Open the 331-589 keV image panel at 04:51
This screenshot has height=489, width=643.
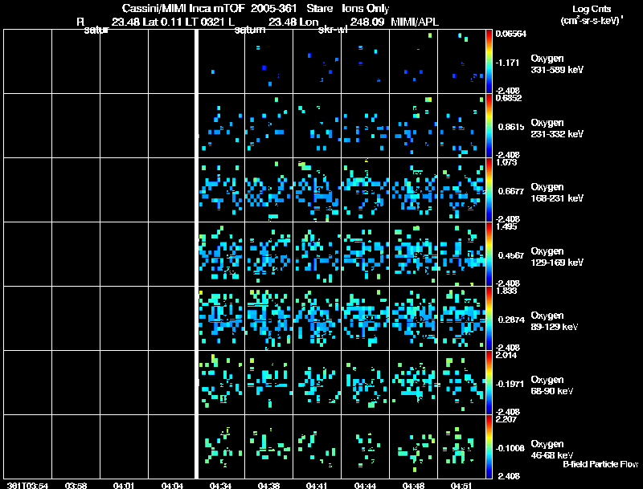coord(461,62)
